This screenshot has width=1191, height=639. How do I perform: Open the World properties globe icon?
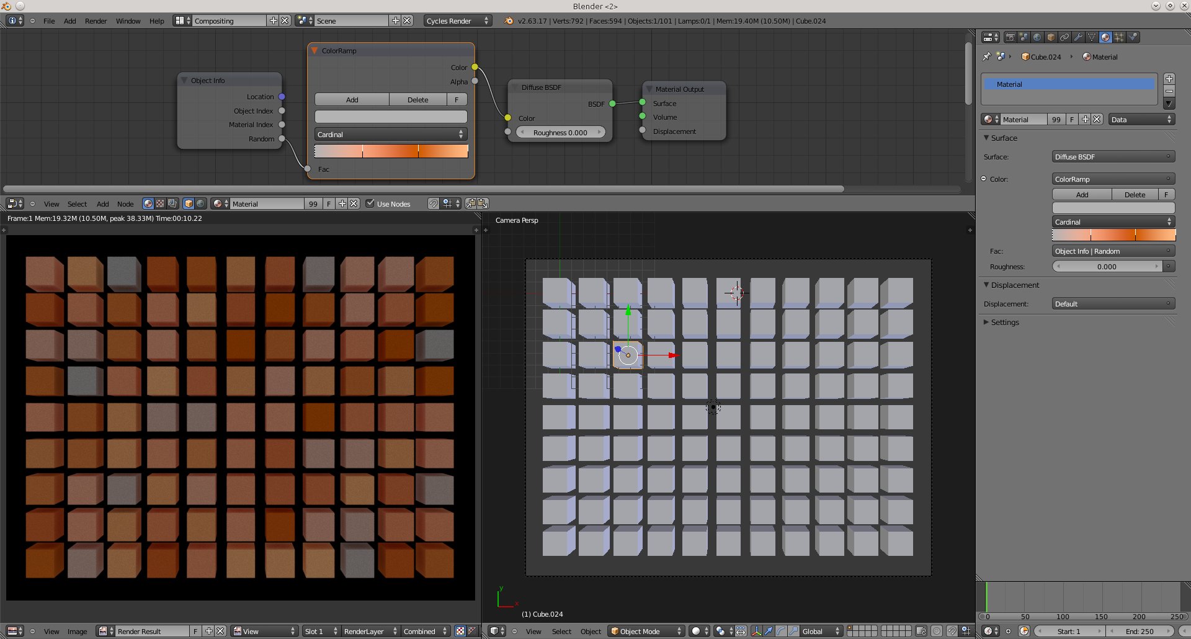click(1037, 37)
